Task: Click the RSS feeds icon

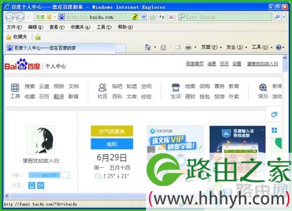Action: [x=163, y=47]
